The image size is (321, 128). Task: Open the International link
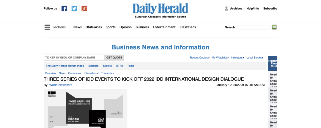[x=91, y=73]
